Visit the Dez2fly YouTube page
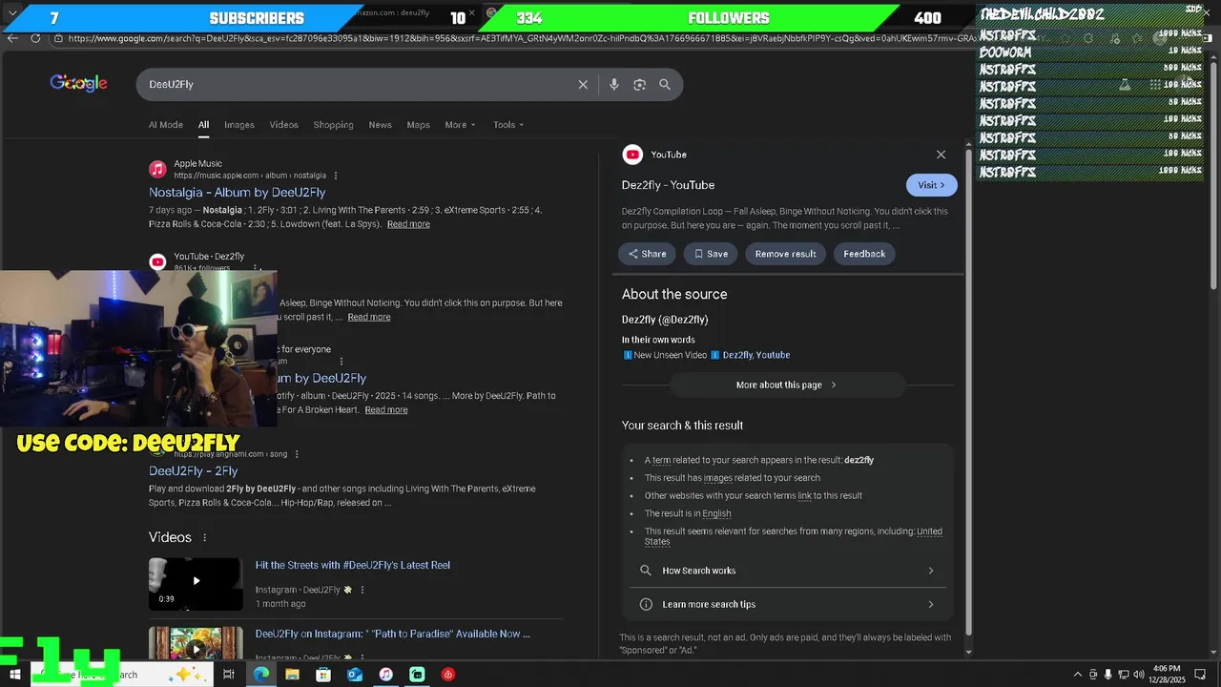The height and width of the screenshot is (687, 1221). pos(931,185)
